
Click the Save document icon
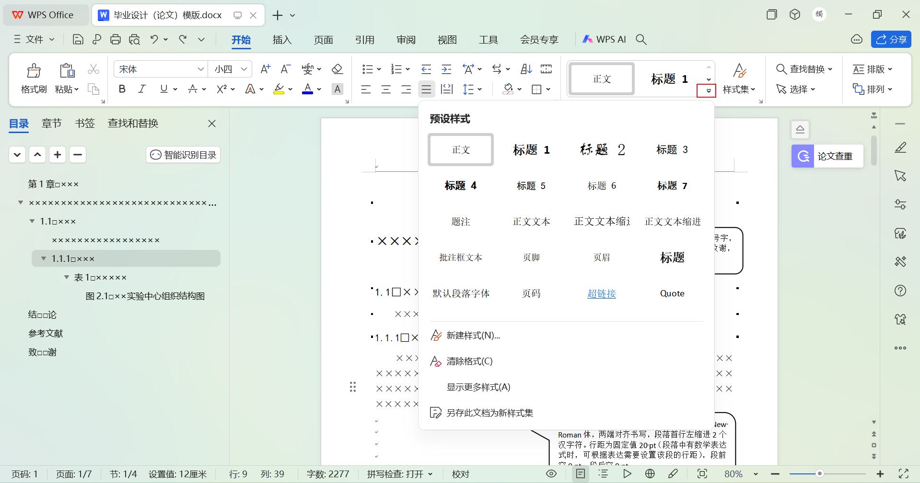point(78,39)
